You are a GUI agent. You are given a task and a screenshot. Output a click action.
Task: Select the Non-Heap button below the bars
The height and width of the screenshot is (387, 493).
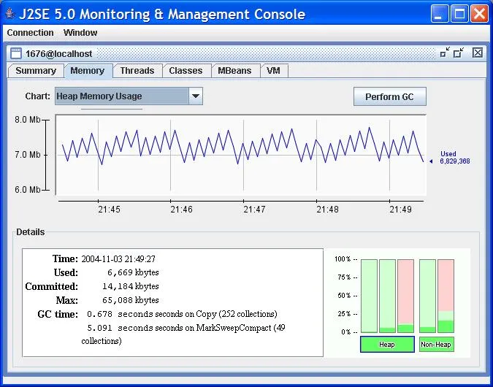point(436,344)
